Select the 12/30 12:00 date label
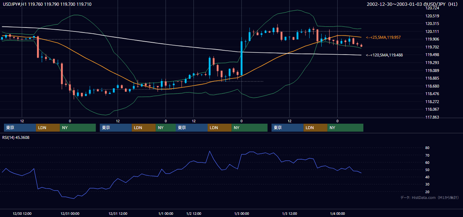The width and height of the screenshot is (463, 217). click(22, 214)
